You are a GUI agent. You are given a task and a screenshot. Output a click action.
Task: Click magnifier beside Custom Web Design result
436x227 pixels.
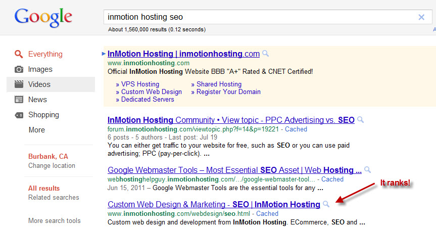tap(326, 204)
